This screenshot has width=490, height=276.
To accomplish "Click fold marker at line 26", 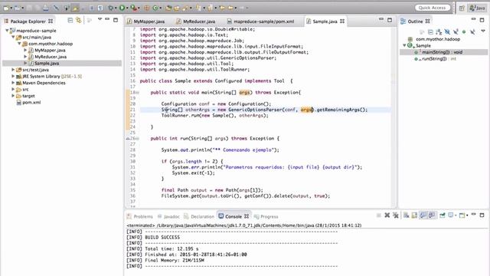I will (138, 138).
